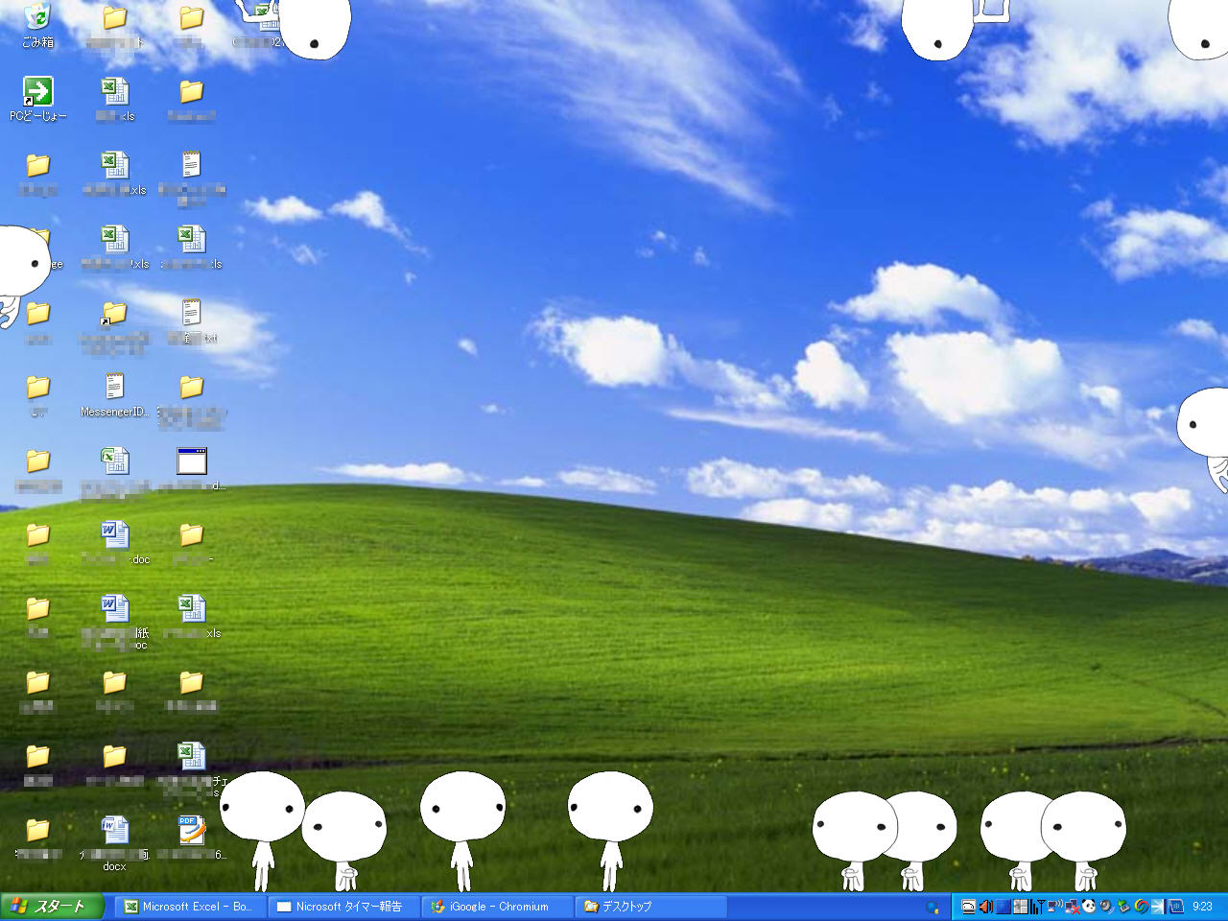Image resolution: width=1228 pixels, height=921 pixels.
Task: Select the Word file with the docx label
Action: 114,842
